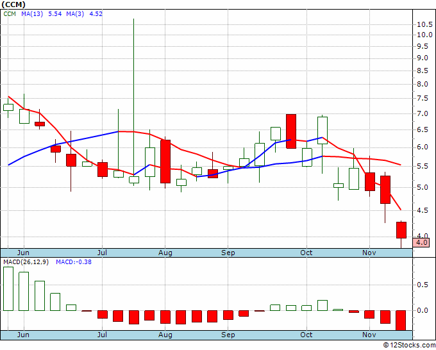
Task: Click the 0.0 MACD axis label
Action: pyautogui.click(x=423, y=310)
